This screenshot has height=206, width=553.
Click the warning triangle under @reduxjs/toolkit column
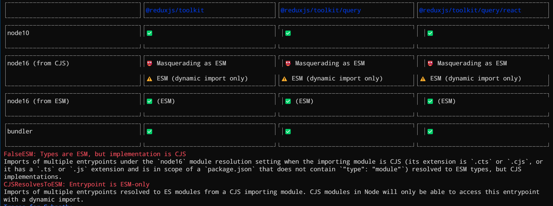tap(149, 79)
